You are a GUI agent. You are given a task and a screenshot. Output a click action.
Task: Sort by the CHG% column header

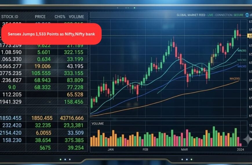pos(60,17)
